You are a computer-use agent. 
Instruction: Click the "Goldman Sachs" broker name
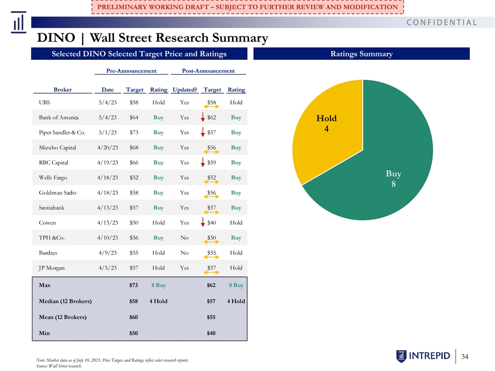(58, 193)
